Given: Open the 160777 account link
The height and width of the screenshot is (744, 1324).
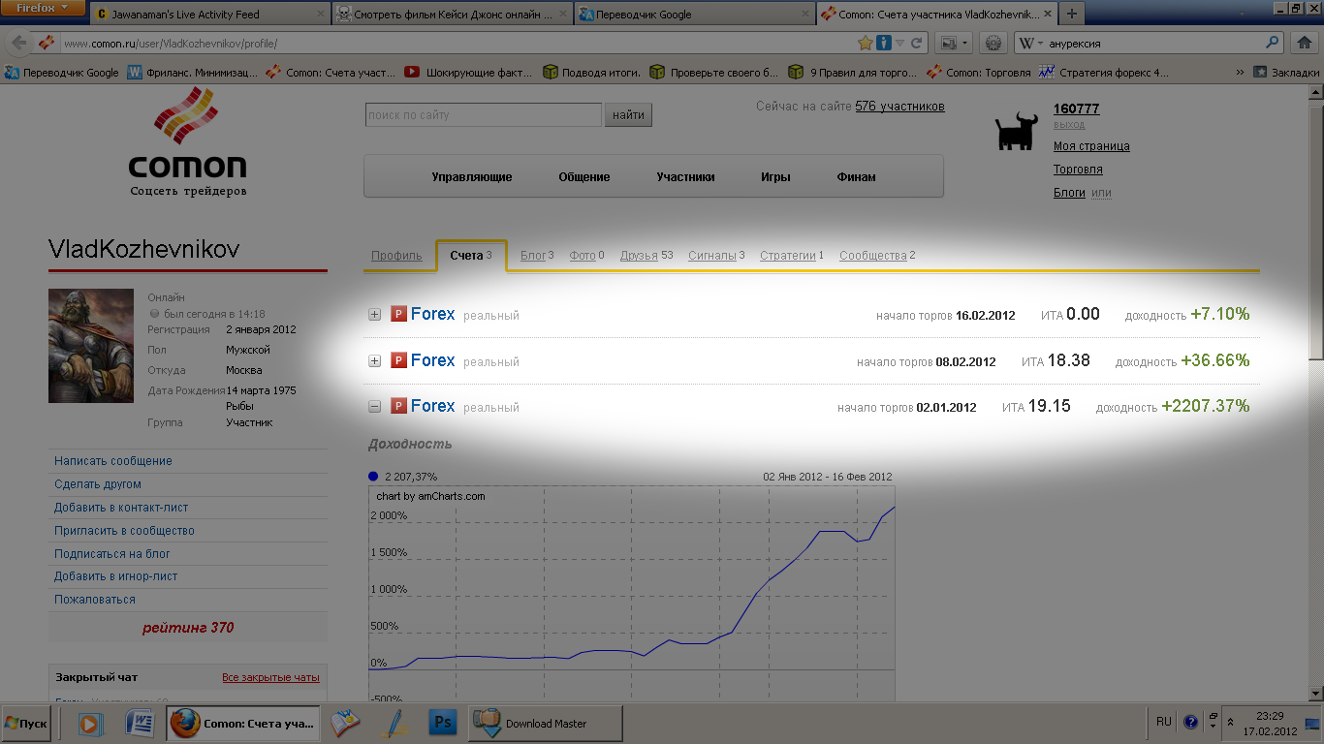Looking at the screenshot, I should coord(1076,108).
